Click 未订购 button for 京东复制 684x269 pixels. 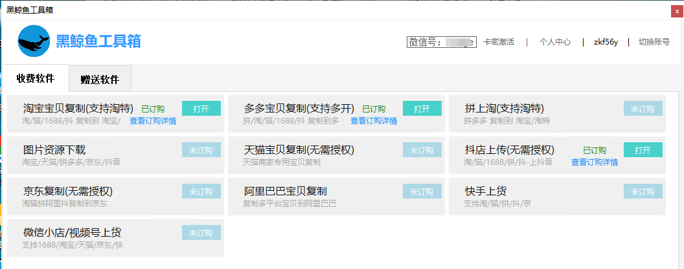[201, 191]
